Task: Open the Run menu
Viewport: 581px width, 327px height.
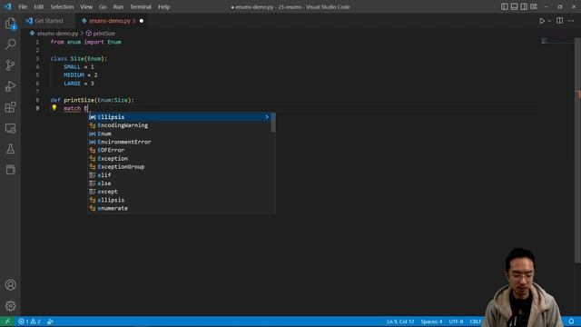Action: click(118, 6)
